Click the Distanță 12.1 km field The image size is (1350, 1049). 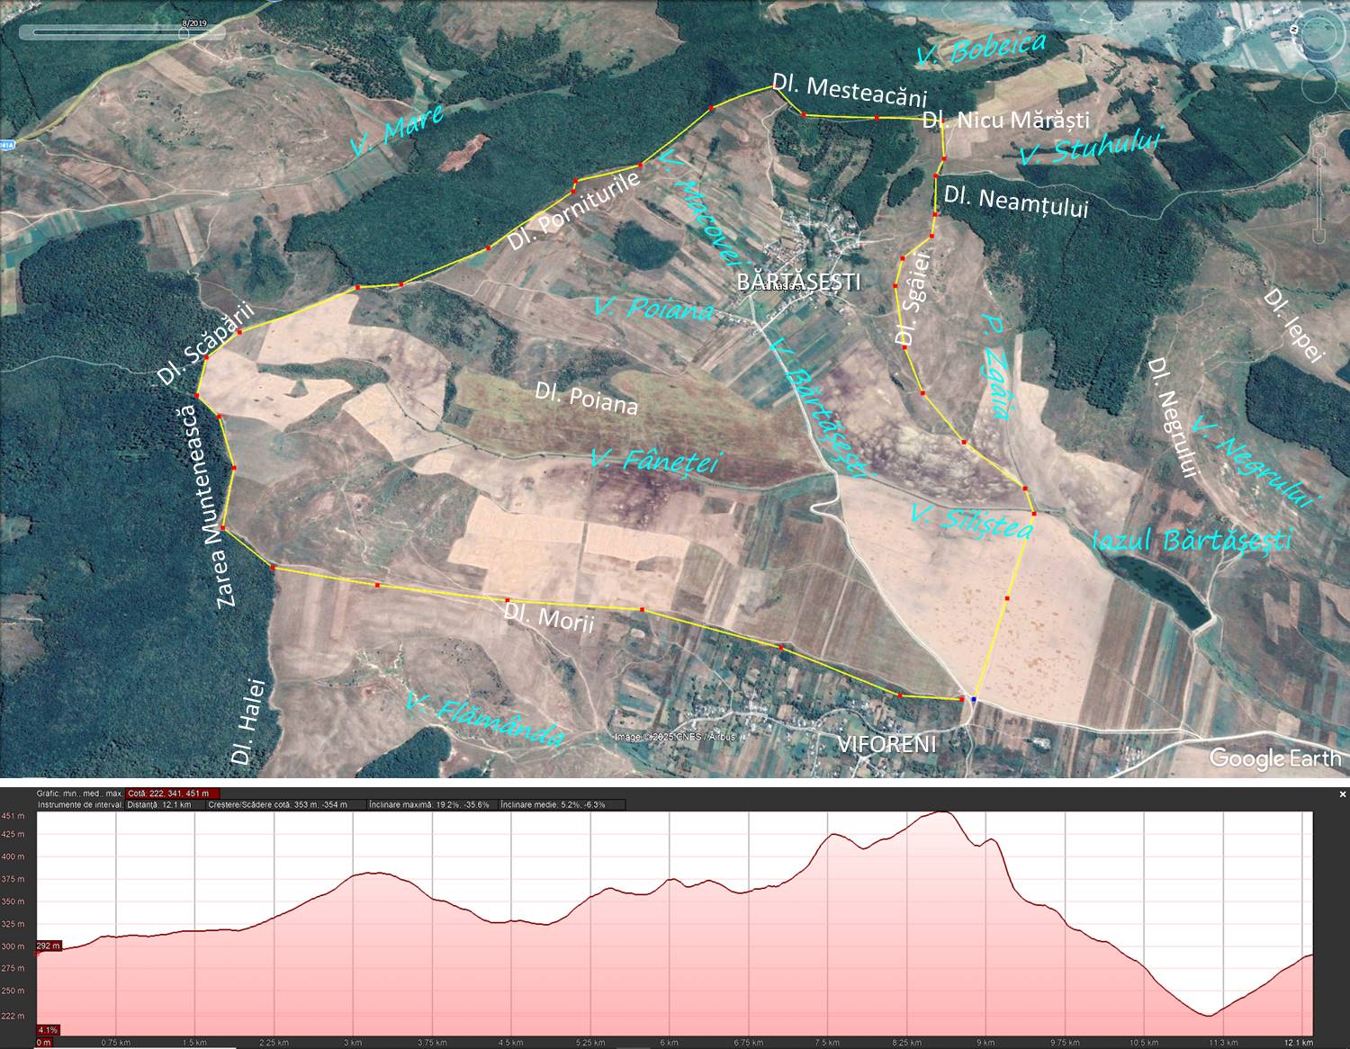[x=159, y=804]
